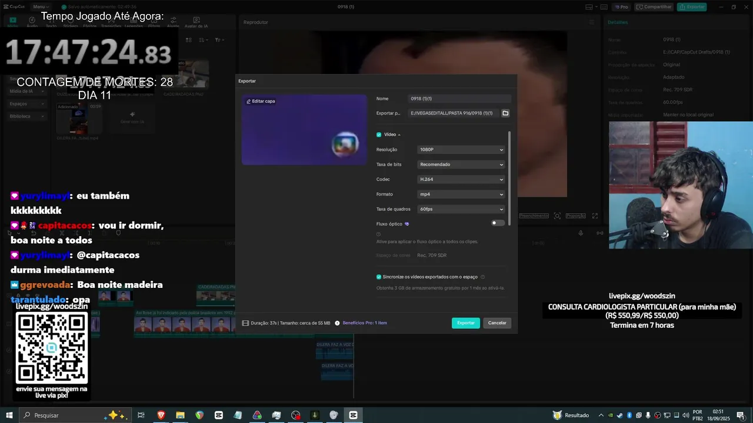
Task: Switch to the Avatar de IA tab
Action: click(196, 22)
